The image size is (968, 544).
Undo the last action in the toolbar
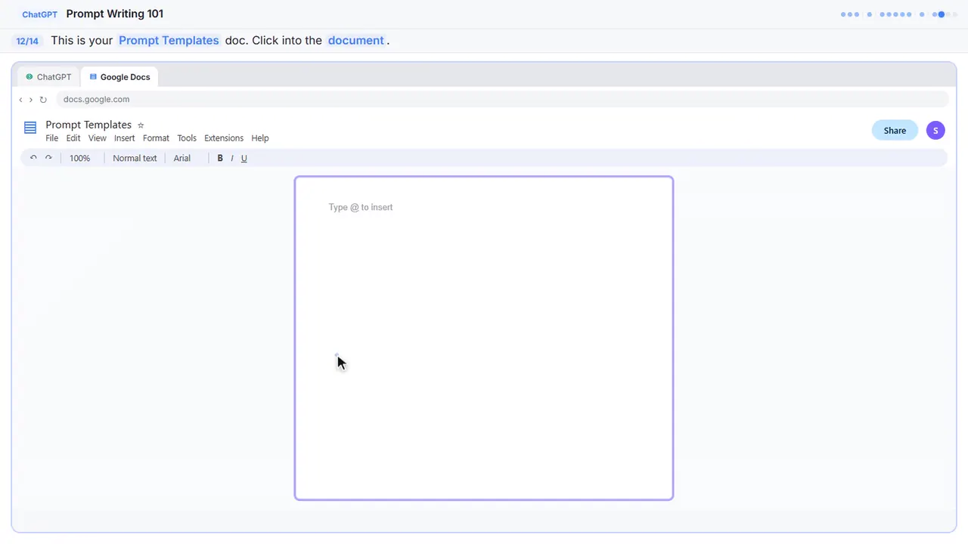point(33,158)
